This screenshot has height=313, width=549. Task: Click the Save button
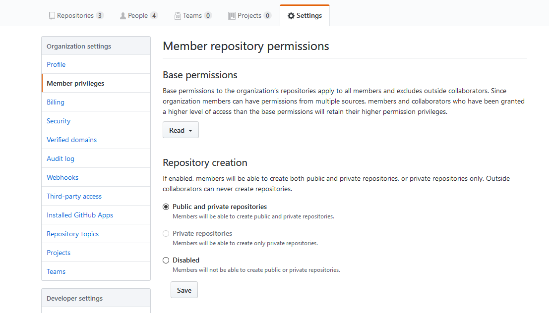click(184, 290)
